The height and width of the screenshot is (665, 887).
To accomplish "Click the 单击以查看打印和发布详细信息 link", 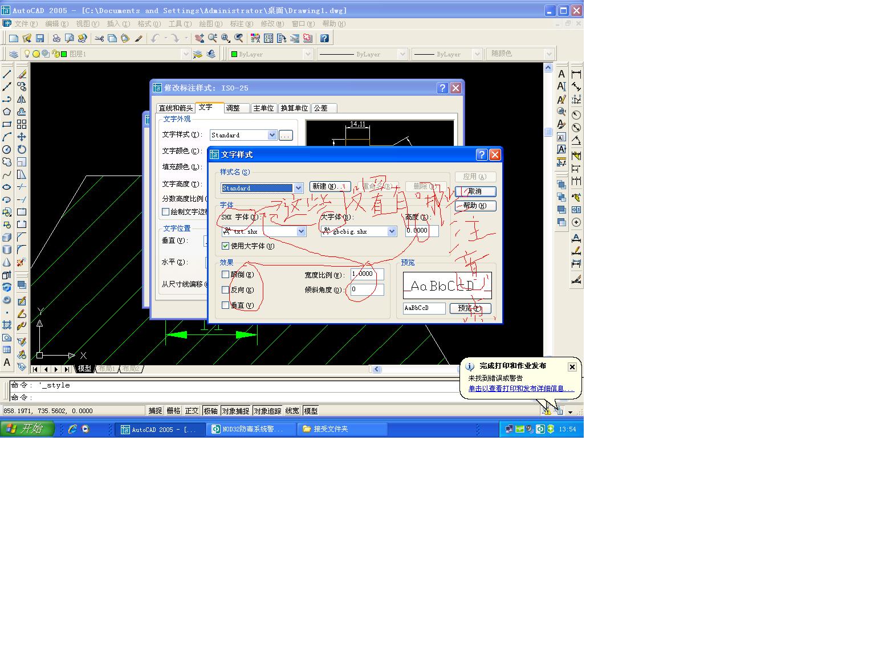I will click(521, 389).
